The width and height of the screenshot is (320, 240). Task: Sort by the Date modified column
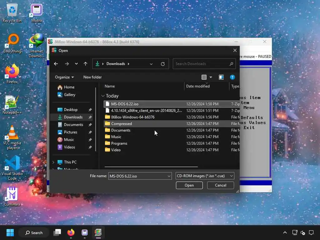pos(198,86)
